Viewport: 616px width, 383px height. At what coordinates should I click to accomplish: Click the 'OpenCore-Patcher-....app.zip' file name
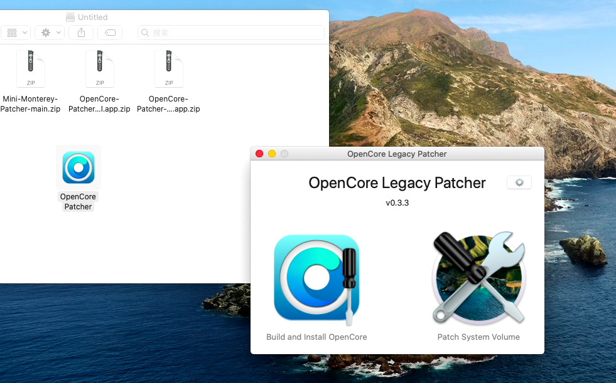[x=168, y=104]
